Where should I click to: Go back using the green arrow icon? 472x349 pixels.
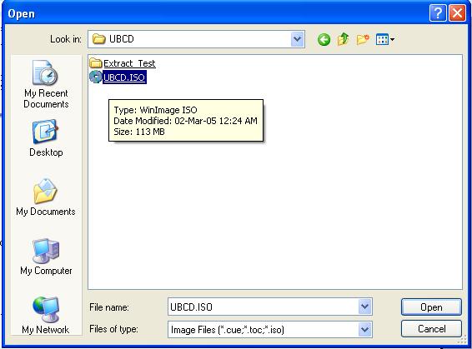coord(324,39)
